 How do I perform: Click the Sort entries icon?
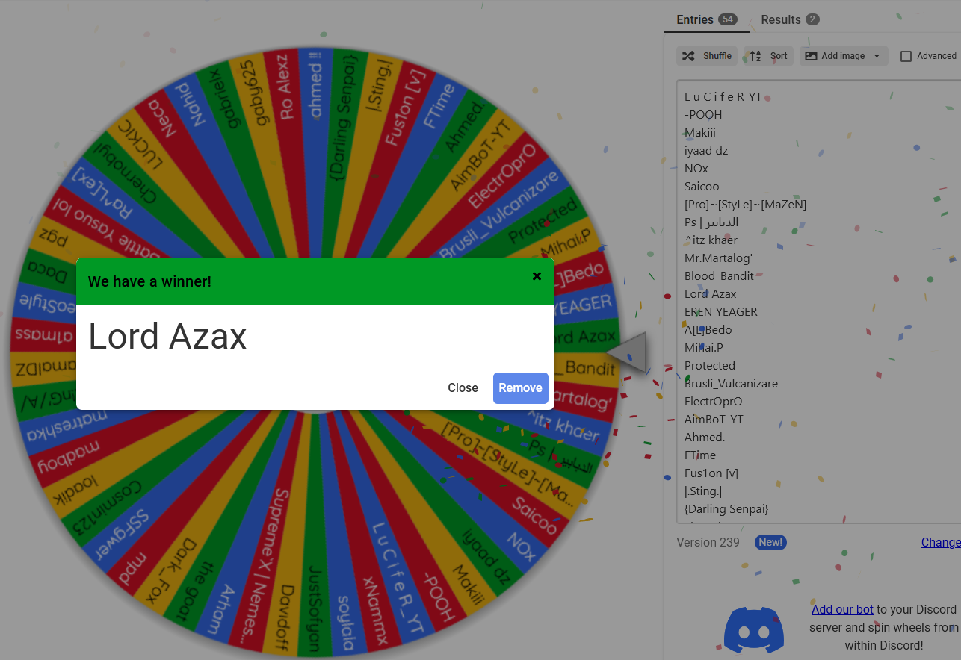click(x=755, y=56)
